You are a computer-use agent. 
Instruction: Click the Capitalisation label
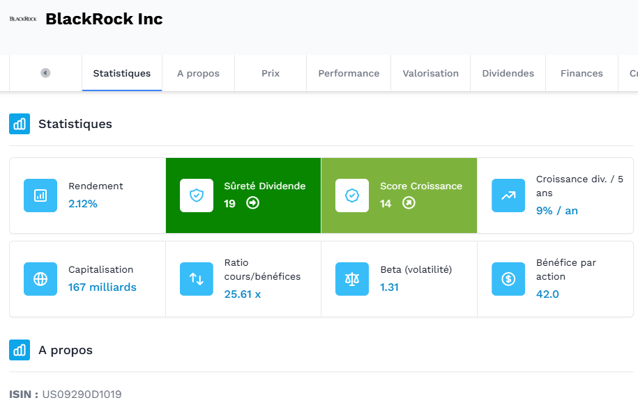click(x=101, y=270)
